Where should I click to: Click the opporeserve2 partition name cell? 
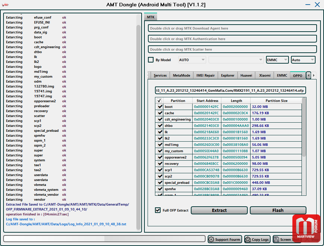(178, 157)
